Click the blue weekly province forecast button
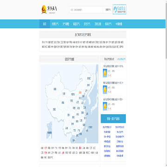This screenshot has height=167, width=167. coord(113,119)
